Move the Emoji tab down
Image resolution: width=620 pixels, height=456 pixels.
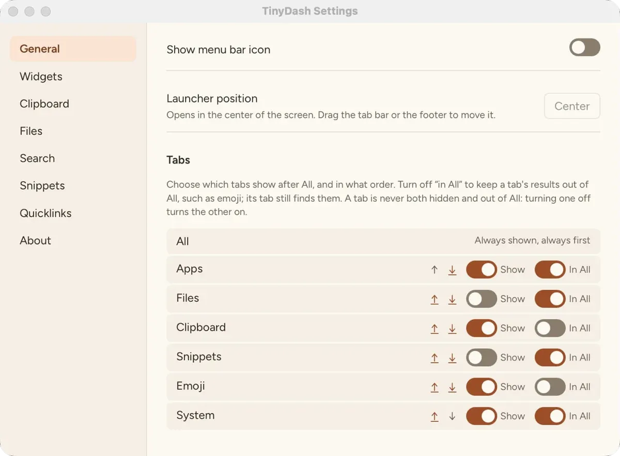tap(452, 387)
